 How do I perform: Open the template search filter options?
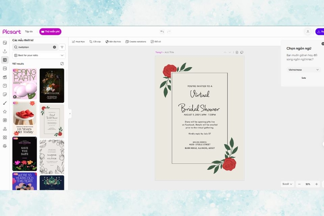[x=62, y=47]
